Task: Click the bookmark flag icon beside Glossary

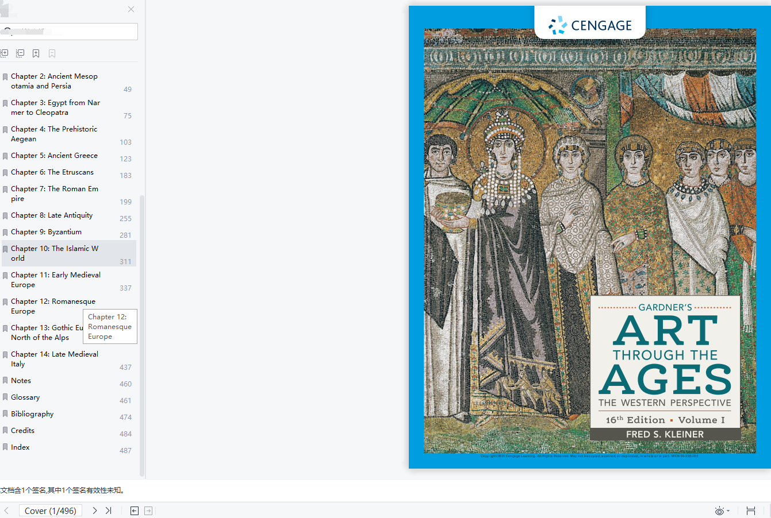Action: click(x=5, y=397)
